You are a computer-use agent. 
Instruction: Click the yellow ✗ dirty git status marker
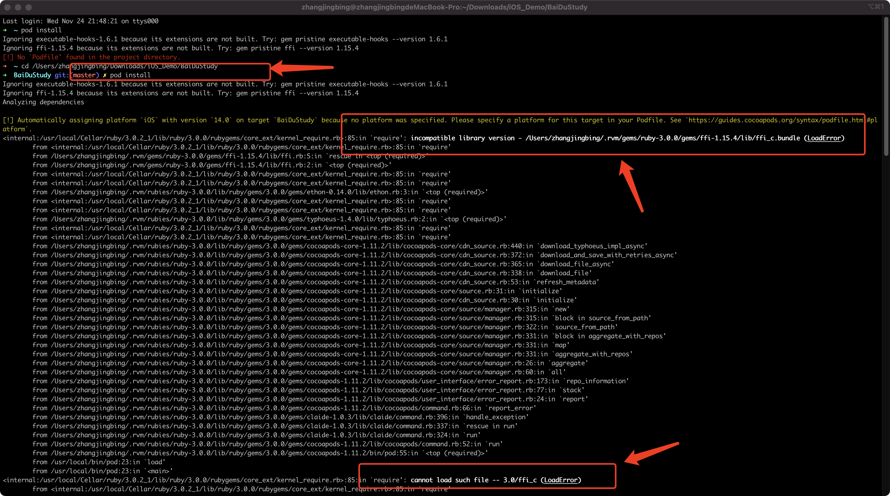[x=105, y=75]
